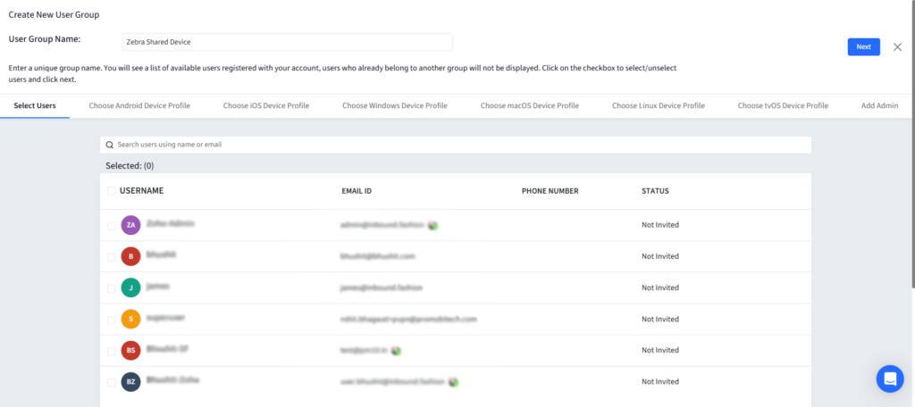Image resolution: width=915 pixels, height=407 pixels.
Task: Click badge icon beside user.bhushit@inbound.fashion email
Action: [x=453, y=382]
